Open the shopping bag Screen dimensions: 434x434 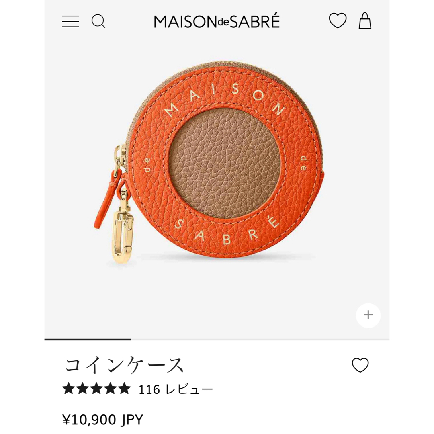365,21
